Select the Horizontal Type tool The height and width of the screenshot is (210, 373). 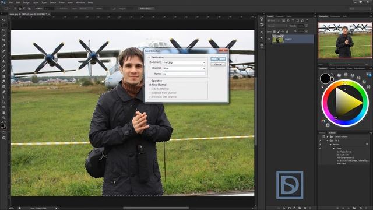[3, 97]
